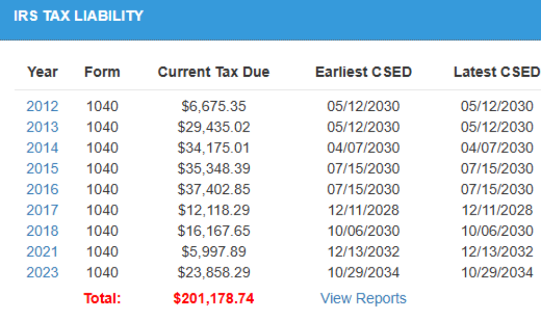Open the 2017 tax year link

coord(42,210)
